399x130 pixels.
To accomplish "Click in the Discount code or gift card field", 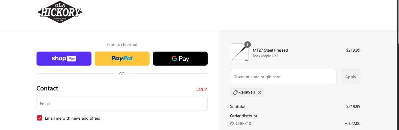I will (x=283, y=77).
